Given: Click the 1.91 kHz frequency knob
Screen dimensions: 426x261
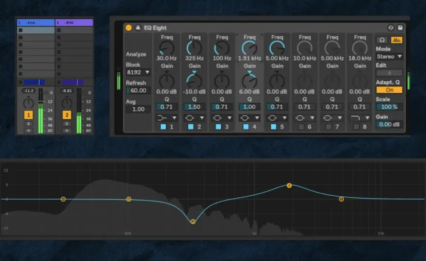Looking at the screenshot, I should click(249, 48).
